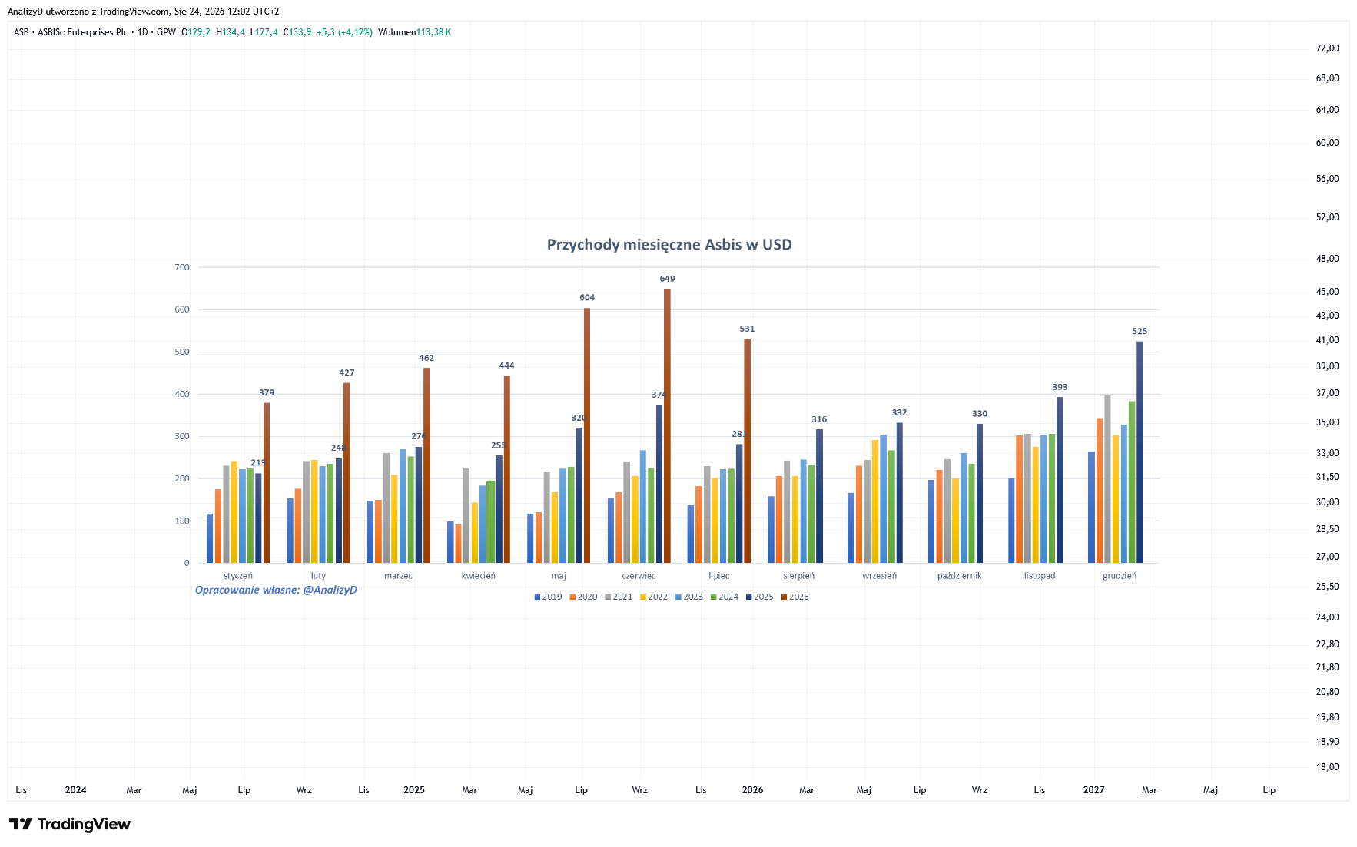Click the 2020 orange legend swatch
This screenshot has width=1357, height=847.
[x=572, y=597]
